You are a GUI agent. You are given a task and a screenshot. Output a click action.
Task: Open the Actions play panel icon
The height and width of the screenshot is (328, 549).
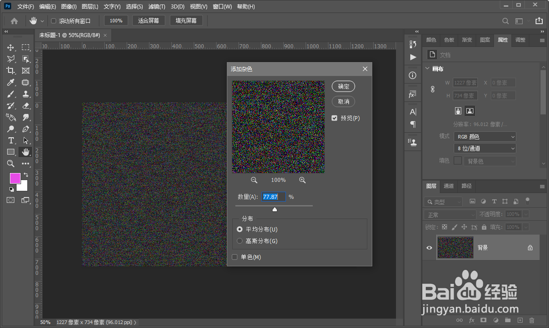pos(413,57)
